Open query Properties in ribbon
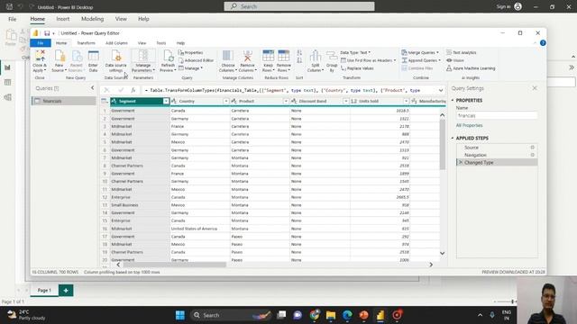 point(190,52)
